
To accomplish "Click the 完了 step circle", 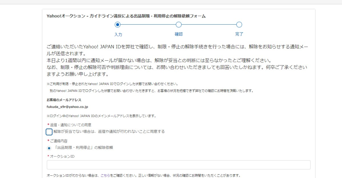I will [239, 25].
